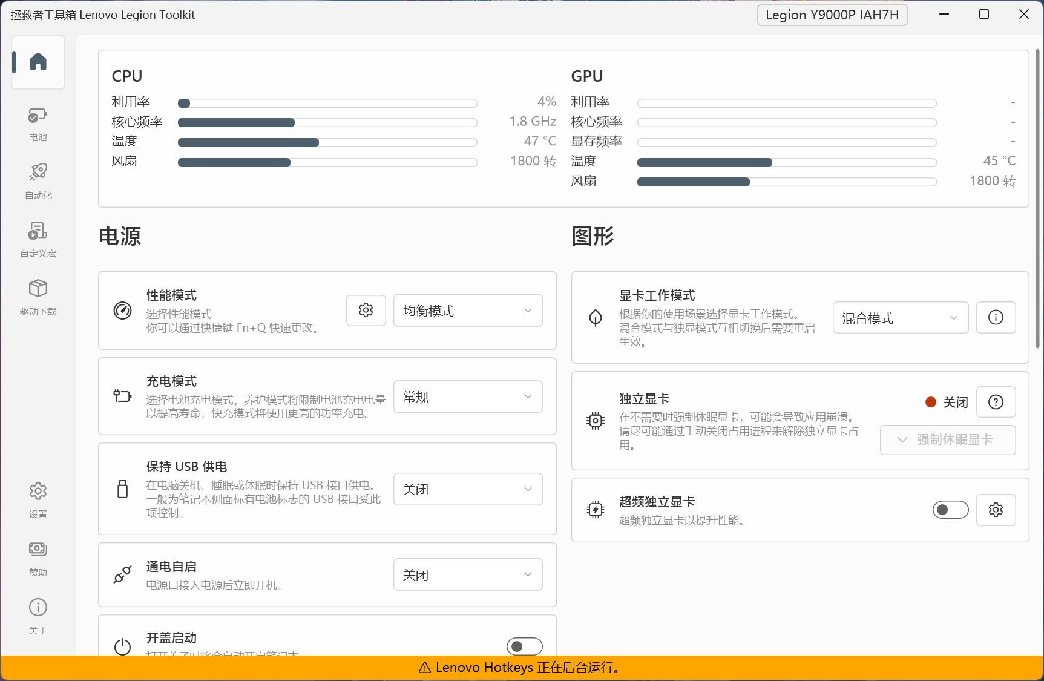Toggle the 开盖启动 switch
Viewport: 1044px width, 681px height.
coord(525,646)
